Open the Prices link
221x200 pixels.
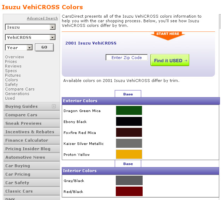(11, 61)
